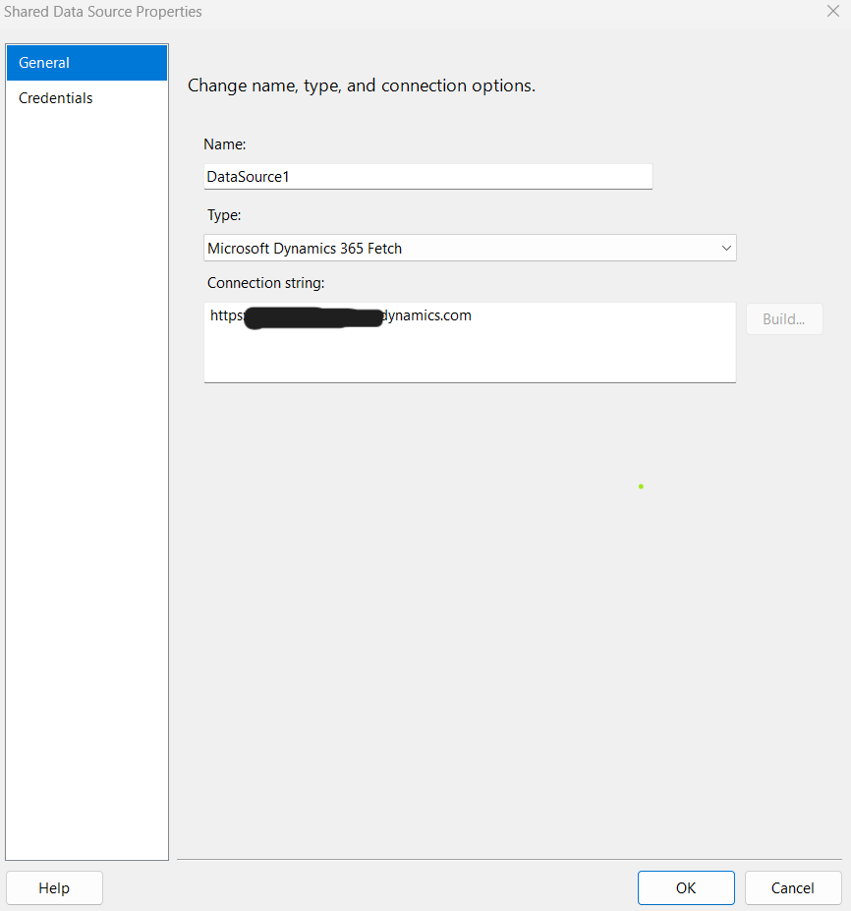Click the "Name:" label
Screen dimensions: 851x911
pos(225,144)
